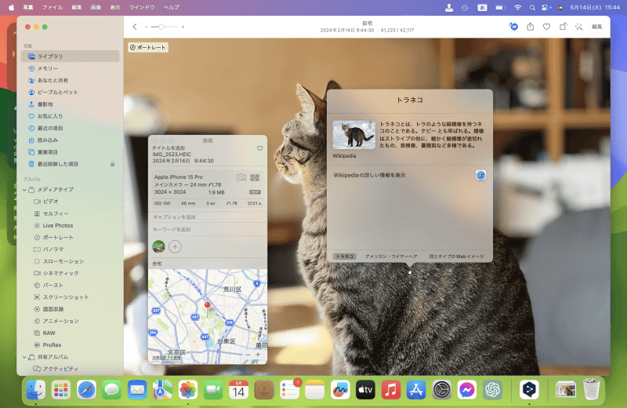The image size is (627, 408).
Task: Add a person with plus circle button
Action: [x=175, y=246]
